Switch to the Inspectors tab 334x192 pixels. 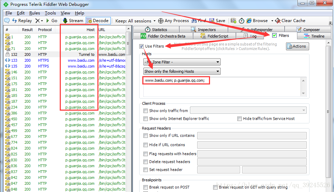coord(203,29)
